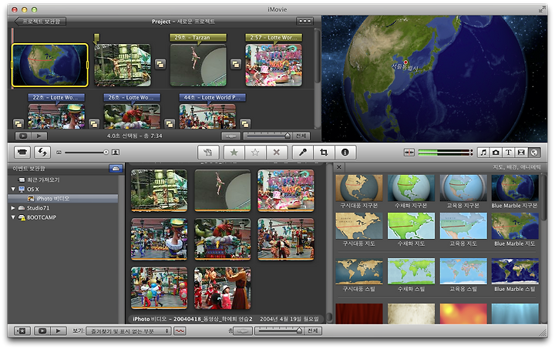Screen dimensions: 555x349
Task: Enter full screen with the title-bar arrows
Action: coord(542,9)
